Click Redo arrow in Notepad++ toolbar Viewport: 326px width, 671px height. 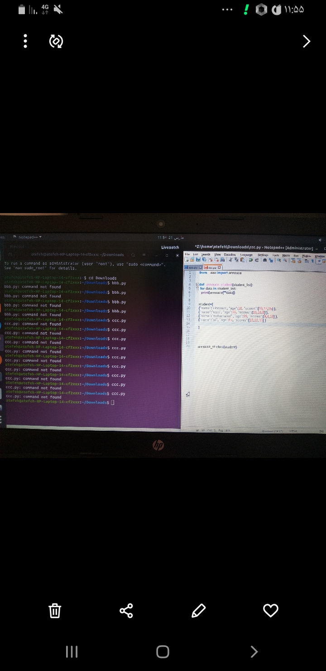(257, 260)
